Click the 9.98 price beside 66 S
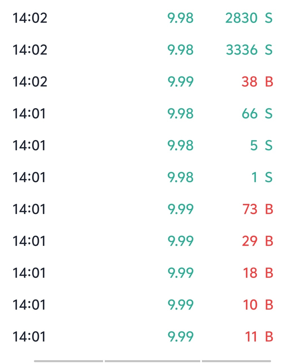Screen dimensions: 305x363 click(180, 114)
